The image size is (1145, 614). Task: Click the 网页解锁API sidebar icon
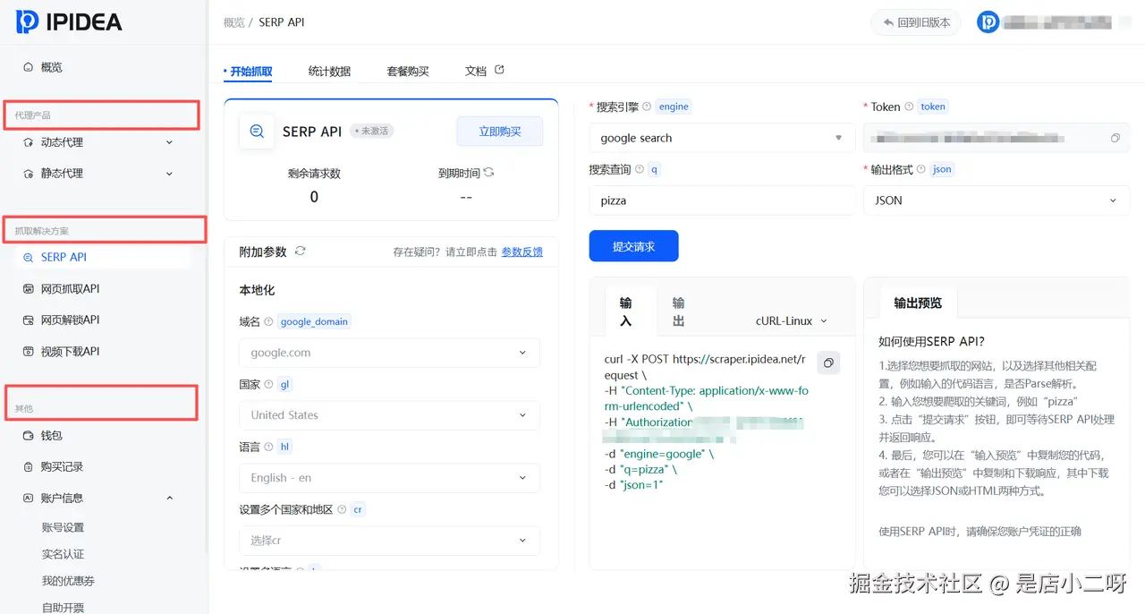tap(28, 320)
